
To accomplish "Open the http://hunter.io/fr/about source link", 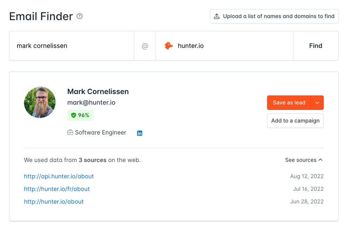I will [57, 189].
